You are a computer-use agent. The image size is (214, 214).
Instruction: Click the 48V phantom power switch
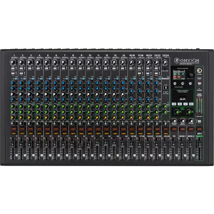[199, 83]
